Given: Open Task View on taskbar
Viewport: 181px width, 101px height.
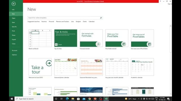Looking at the screenshot, I should click(x=62, y=99).
